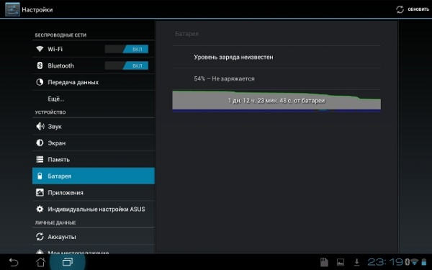Turn off the Bluetooth switch
The width and height of the screenshot is (432, 270).
coord(127,66)
